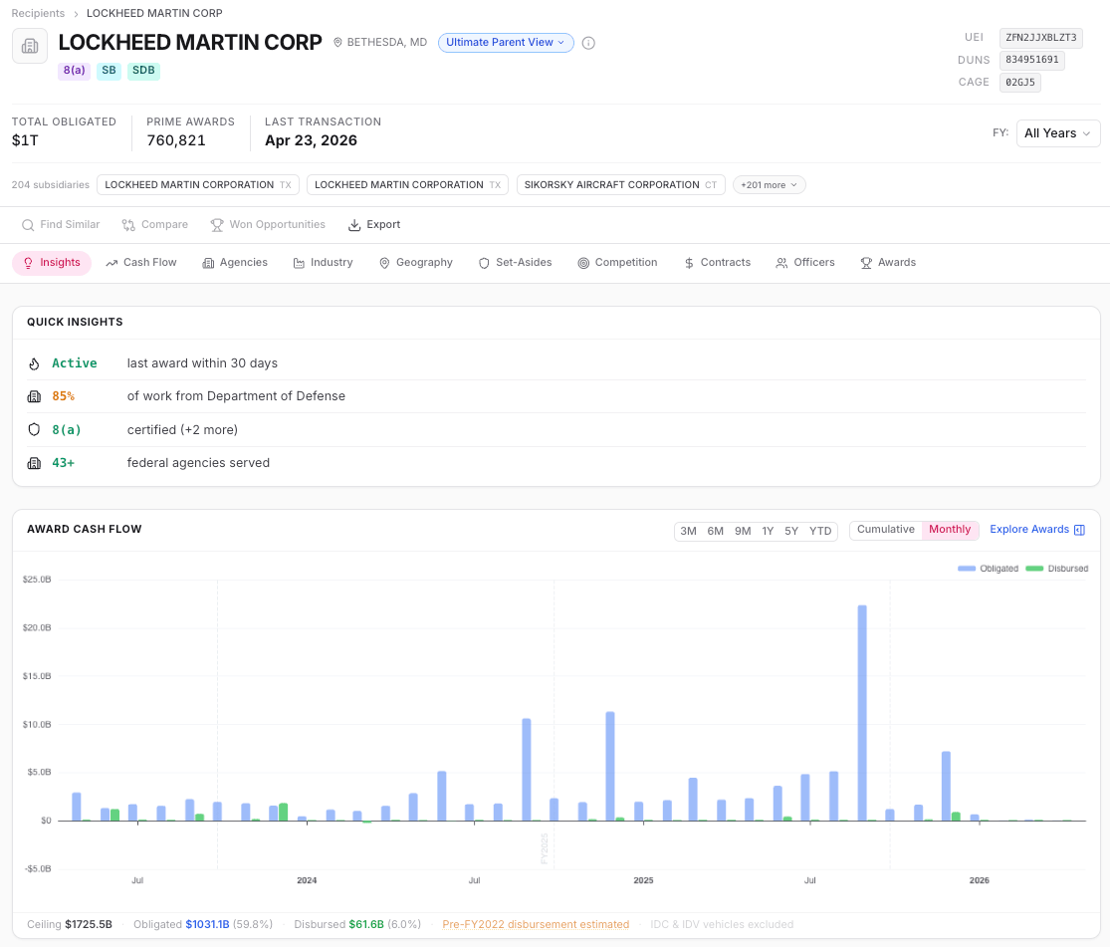Click the Last Transaction Apr 23, 2026 value

pyautogui.click(x=311, y=141)
